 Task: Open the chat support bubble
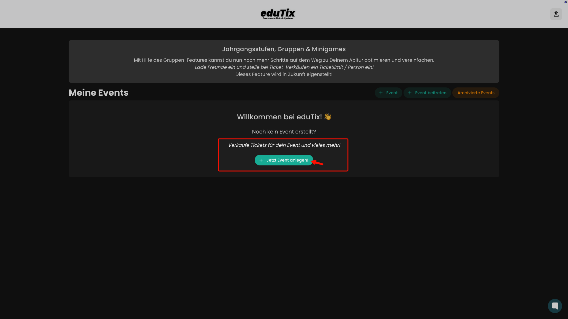[555, 306]
